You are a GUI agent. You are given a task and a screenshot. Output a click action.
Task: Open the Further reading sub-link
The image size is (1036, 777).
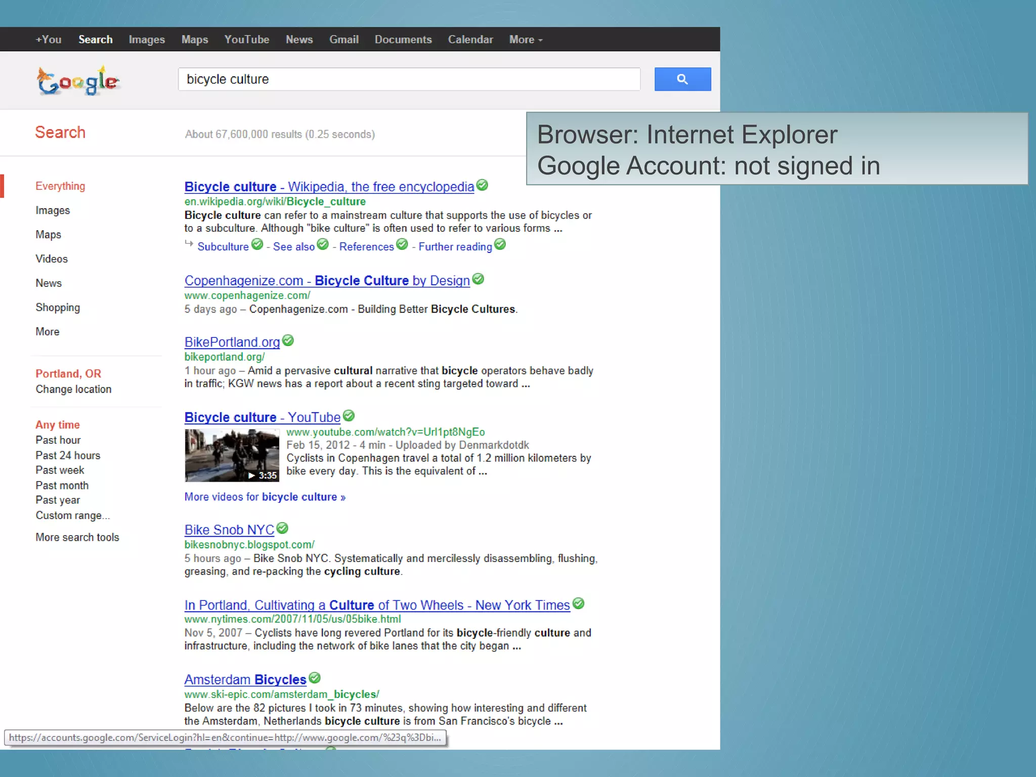(x=455, y=246)
